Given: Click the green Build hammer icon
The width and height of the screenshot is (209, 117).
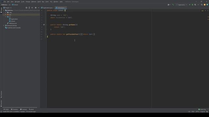Looking at the screenshot, I should point(173,5).
